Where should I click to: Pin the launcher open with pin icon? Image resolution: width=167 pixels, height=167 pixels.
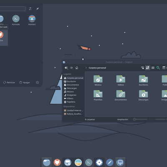click(37, 9)
